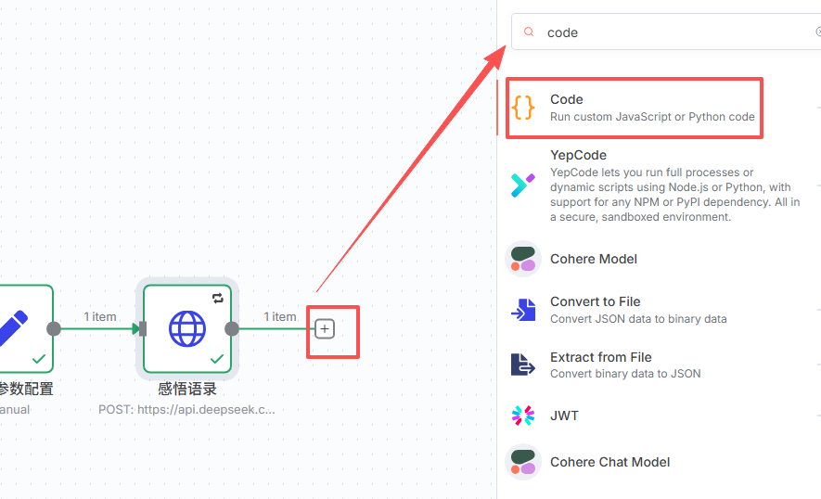Click 'Convert binary data to JSON' text
This screenshot has width=821, height=499.
click(625, 374)
